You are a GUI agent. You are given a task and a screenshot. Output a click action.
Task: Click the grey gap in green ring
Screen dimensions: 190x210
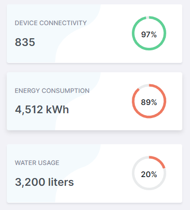point(147,17)
